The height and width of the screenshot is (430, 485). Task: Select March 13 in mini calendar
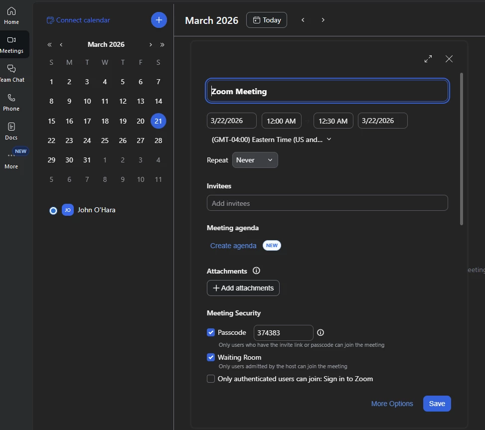[141, 101]
